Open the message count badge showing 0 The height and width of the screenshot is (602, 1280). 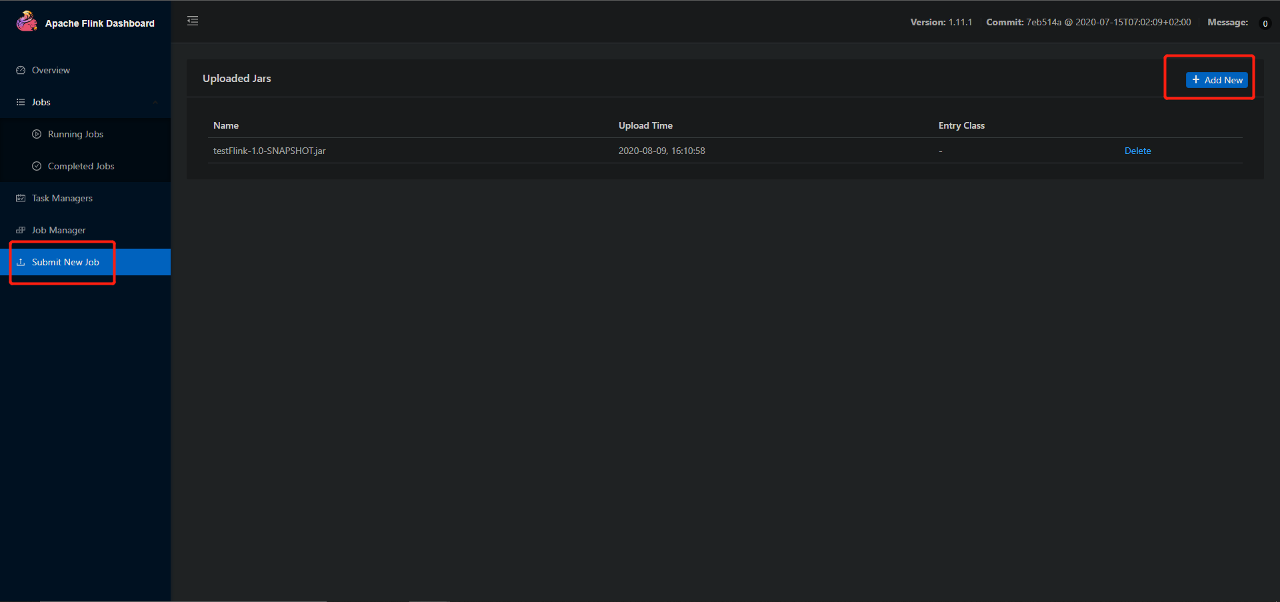tap(1265, 23)
